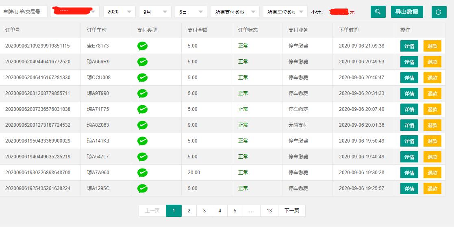Click 退款 for plate 琼A1295C
Image resolution: width=454 pixels, height=227 pixels.
pos(432,188)
